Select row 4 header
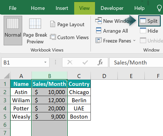Viewport: 163px width, 136px height. (x=5, y=108)
